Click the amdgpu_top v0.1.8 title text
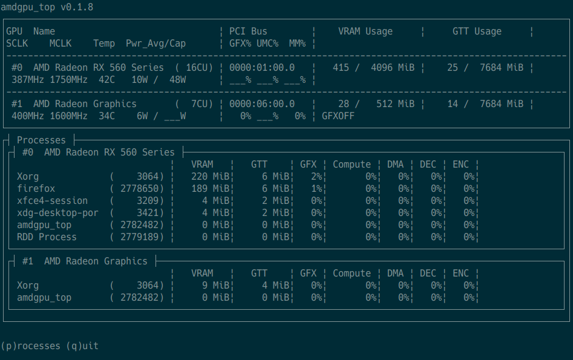 point(47,7)
